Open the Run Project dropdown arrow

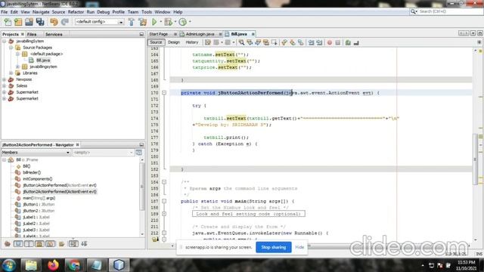[160, 22]
